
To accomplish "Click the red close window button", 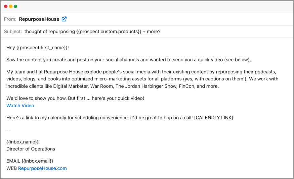I will tap(6, 6).
